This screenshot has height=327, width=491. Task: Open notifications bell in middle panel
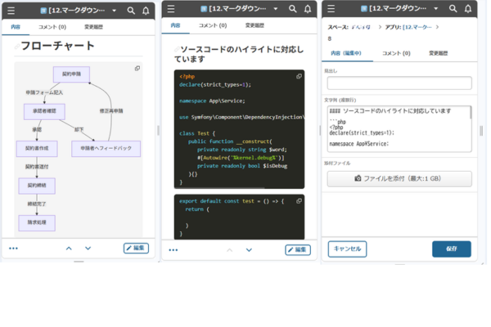[x=308, y=9]
